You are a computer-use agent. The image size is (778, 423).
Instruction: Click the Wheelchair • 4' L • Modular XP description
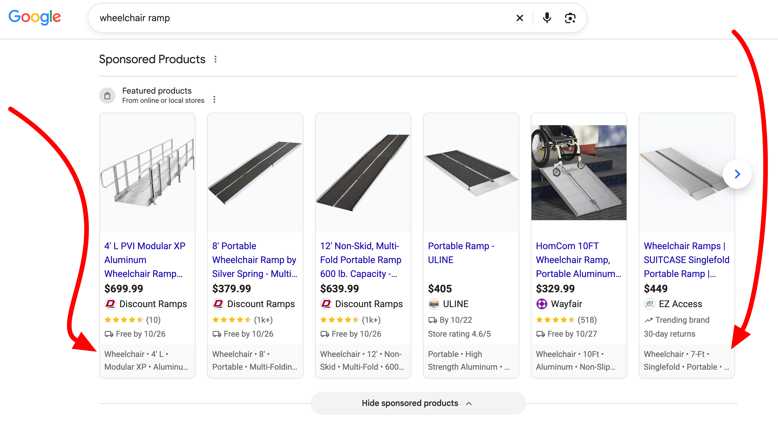pyautogui.click(x=146, y=360)
